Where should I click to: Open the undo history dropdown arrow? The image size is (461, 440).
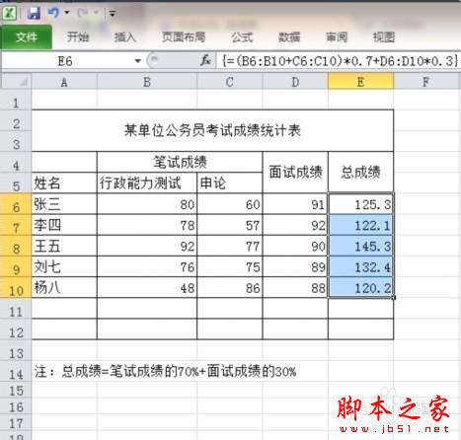(67, 13)
